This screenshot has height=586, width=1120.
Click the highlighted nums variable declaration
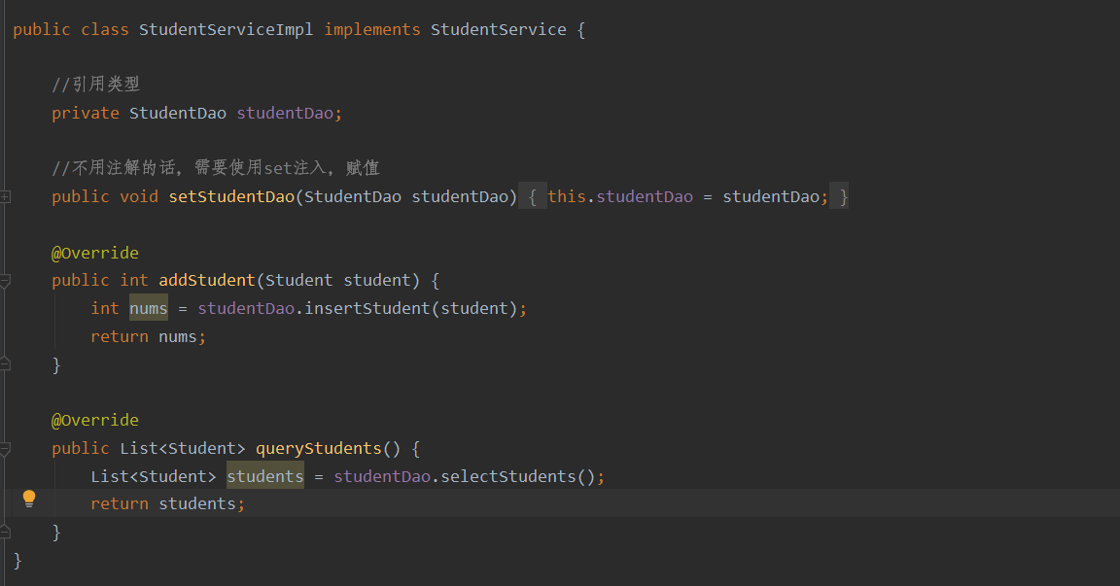(x=149, y=308)
